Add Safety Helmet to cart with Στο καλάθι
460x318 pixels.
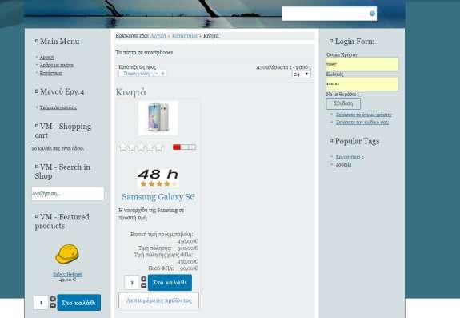click(79, 303)
